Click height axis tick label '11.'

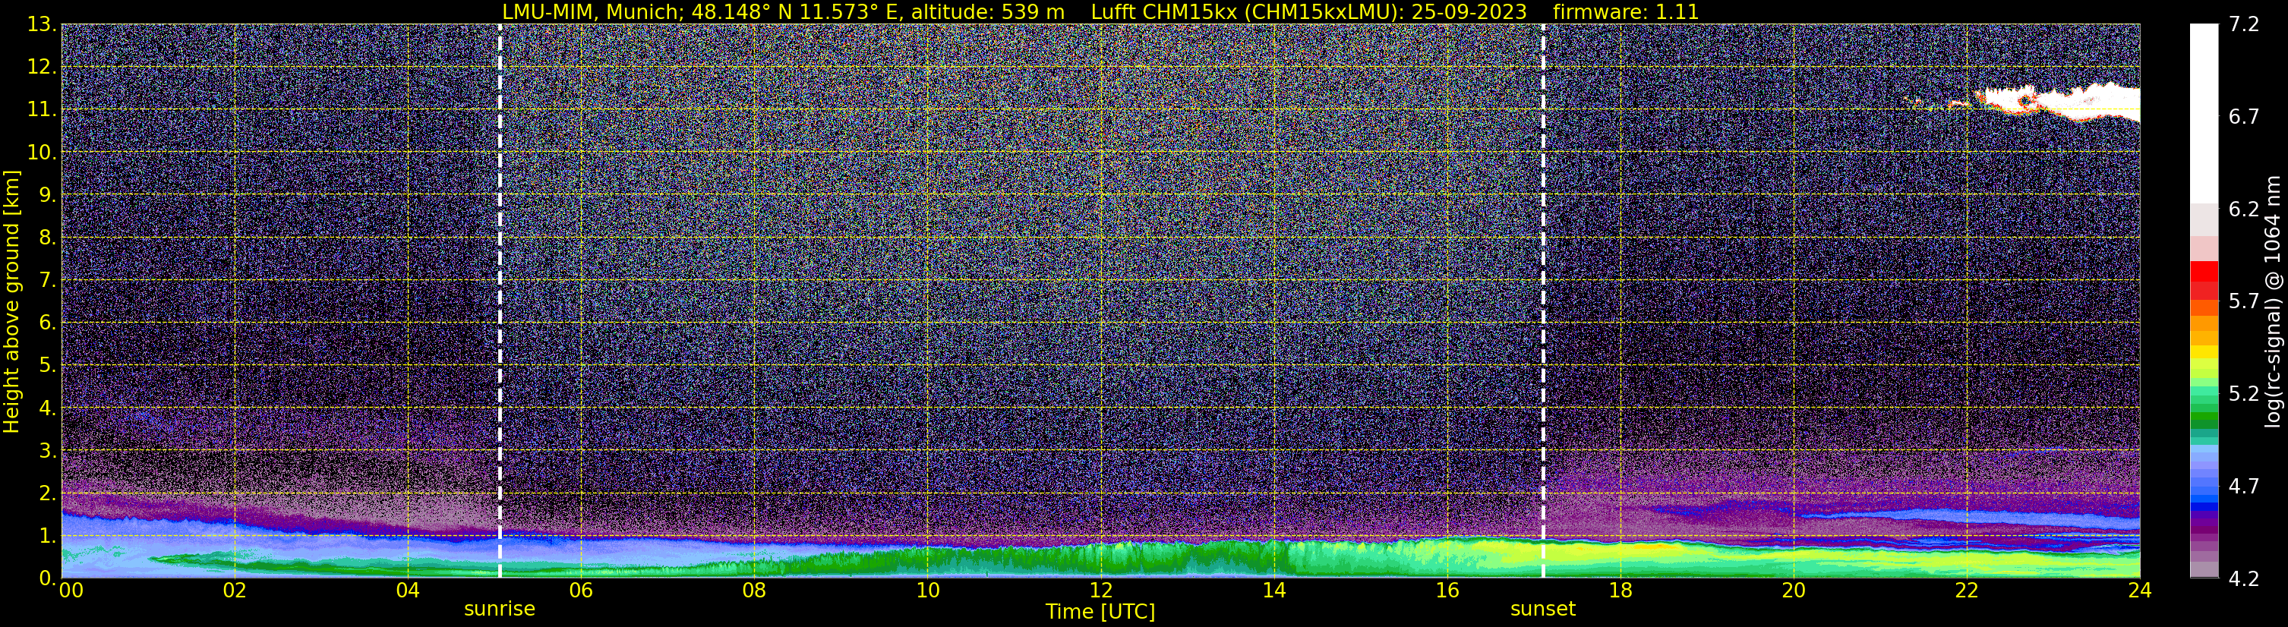pos(42,109)
